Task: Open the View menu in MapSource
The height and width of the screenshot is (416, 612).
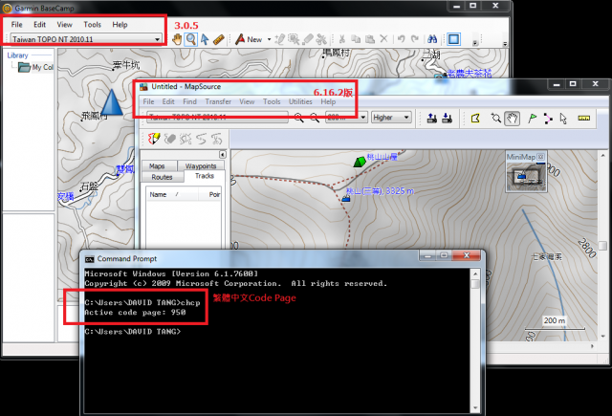Action: pyautogui.click(x=247, y=101)
